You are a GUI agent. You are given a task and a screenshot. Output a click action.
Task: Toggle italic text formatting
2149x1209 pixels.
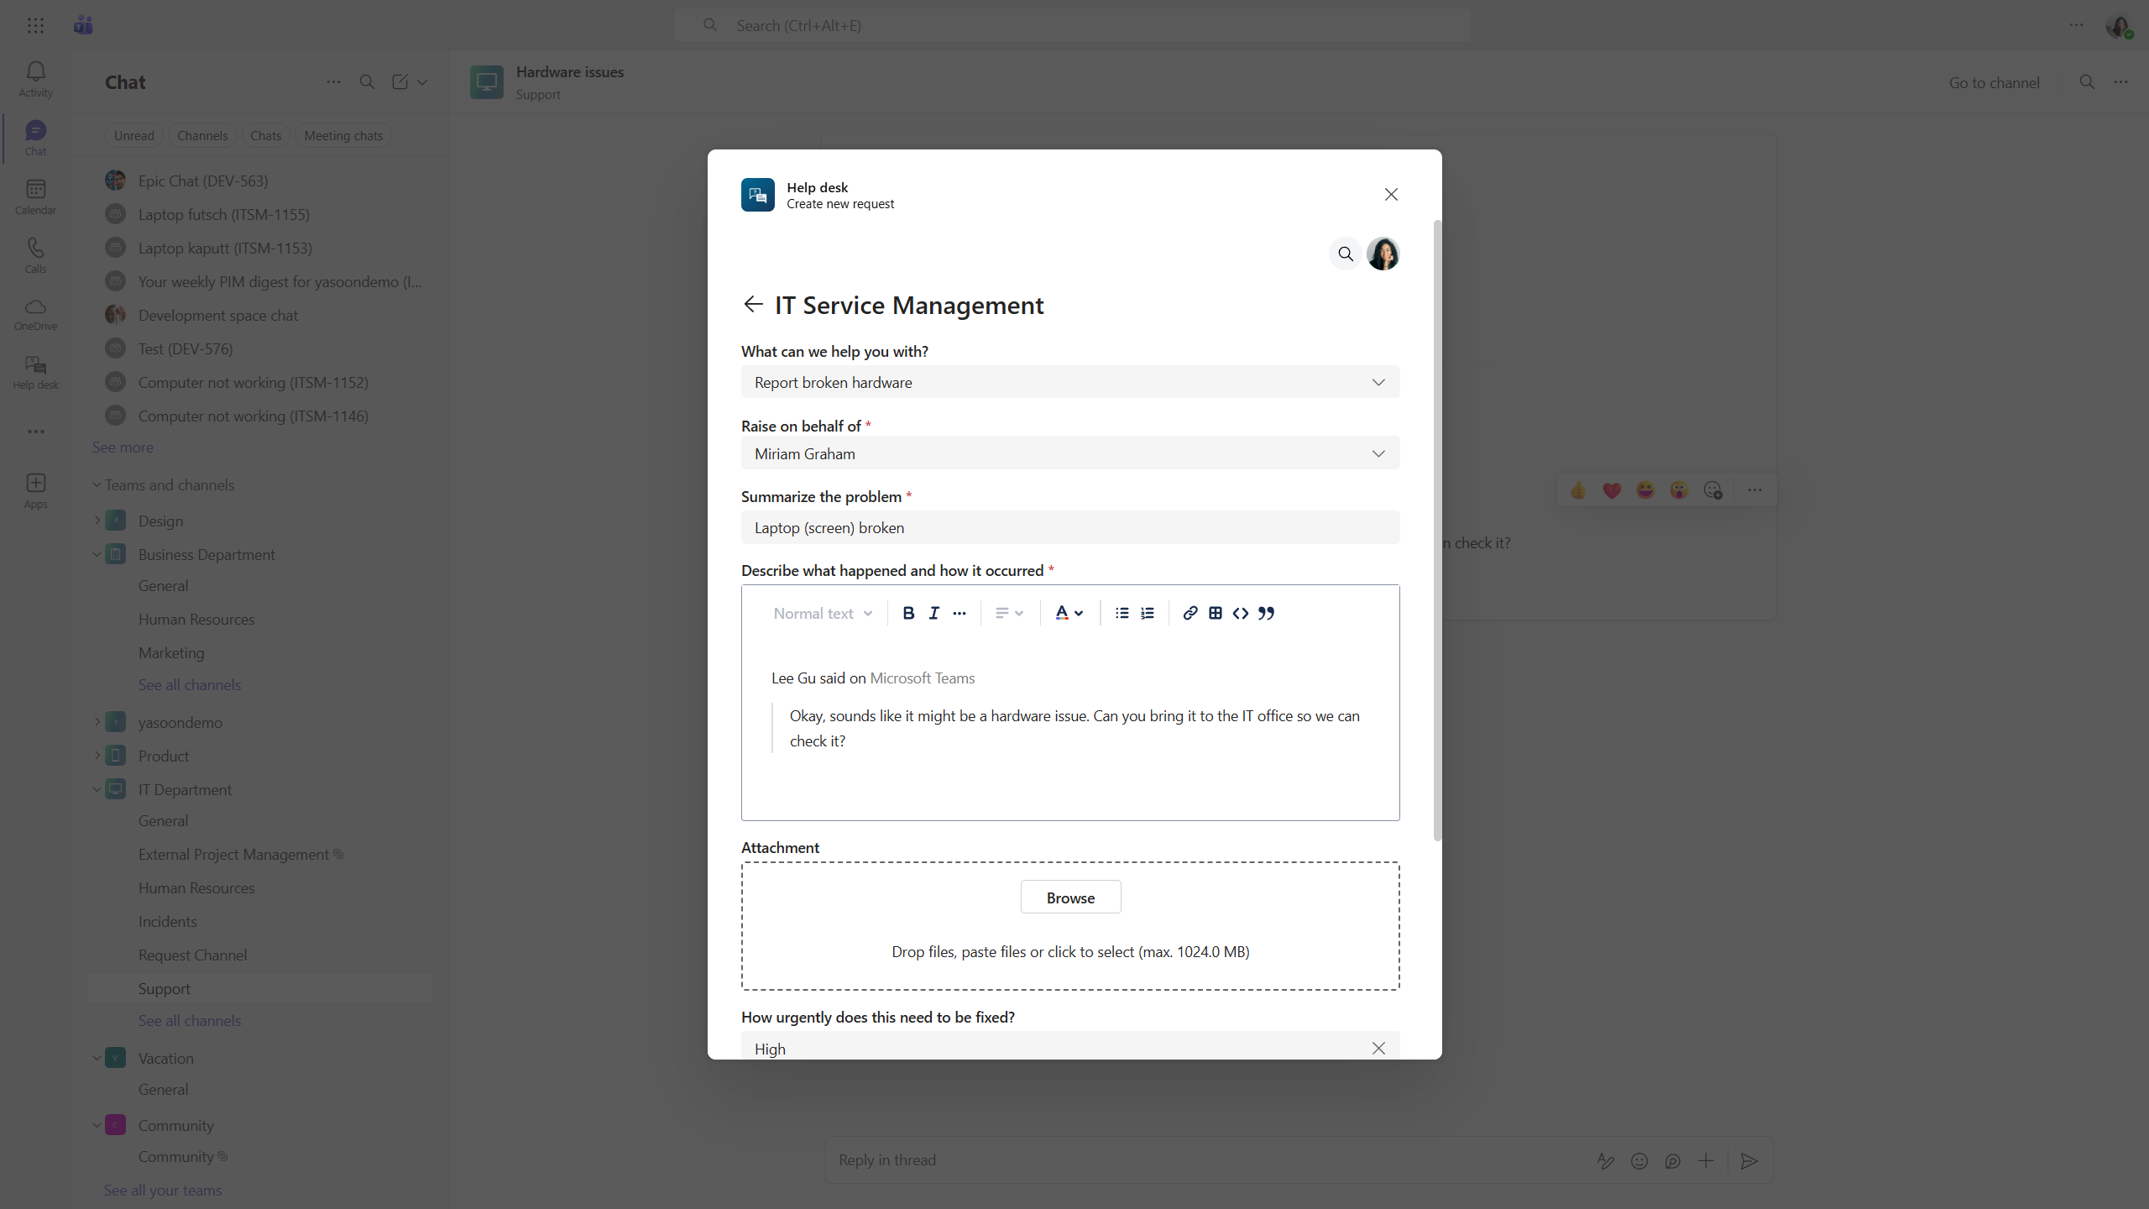(933, 613)
